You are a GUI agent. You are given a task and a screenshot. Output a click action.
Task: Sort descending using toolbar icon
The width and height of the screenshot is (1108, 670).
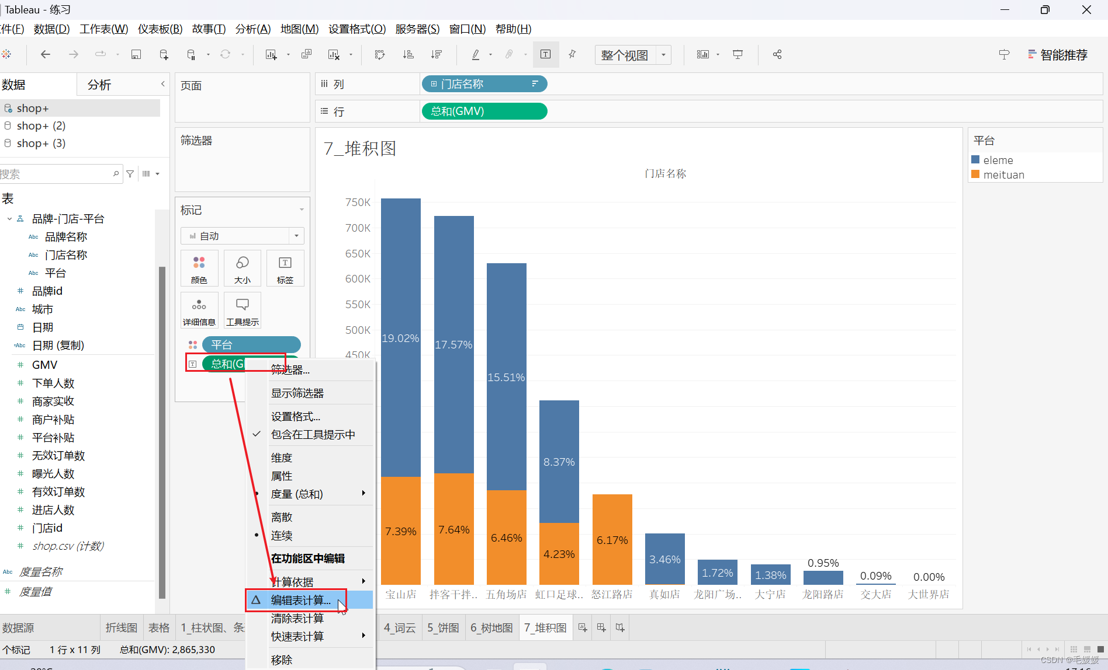437,54
